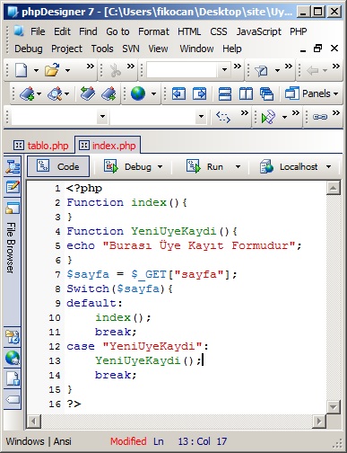Click the vertical scrollbar up arrow
Viewport: 347px width, 453px height.
[333, 188]
